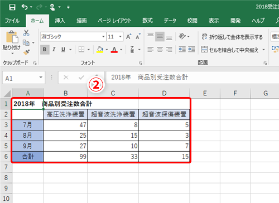Click the Align Left icon
The image size is (279, 203).
pos(151,50)
